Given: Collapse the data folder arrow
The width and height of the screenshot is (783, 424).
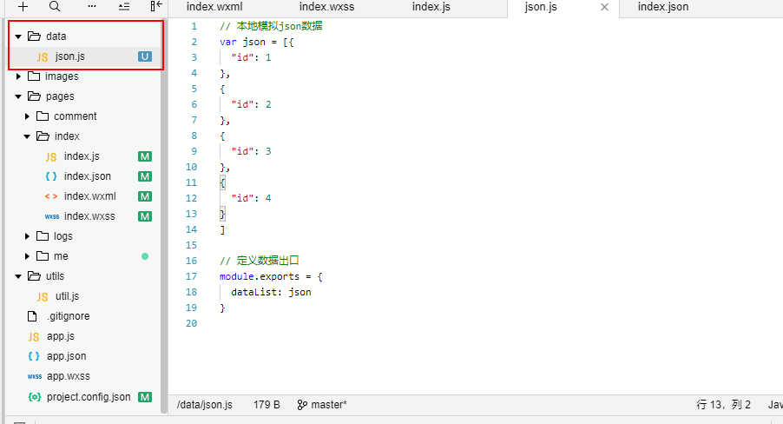Looking at the screenshot, I should coord(18,36).
